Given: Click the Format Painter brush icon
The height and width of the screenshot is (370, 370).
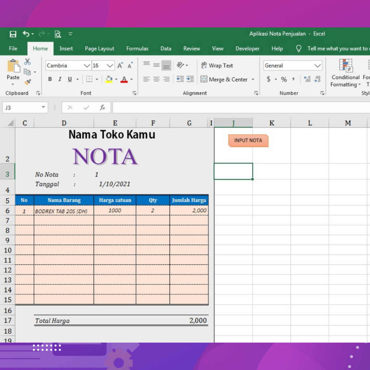Looking at the screenshot, I should pyautogui.click(x=27, y=82).
